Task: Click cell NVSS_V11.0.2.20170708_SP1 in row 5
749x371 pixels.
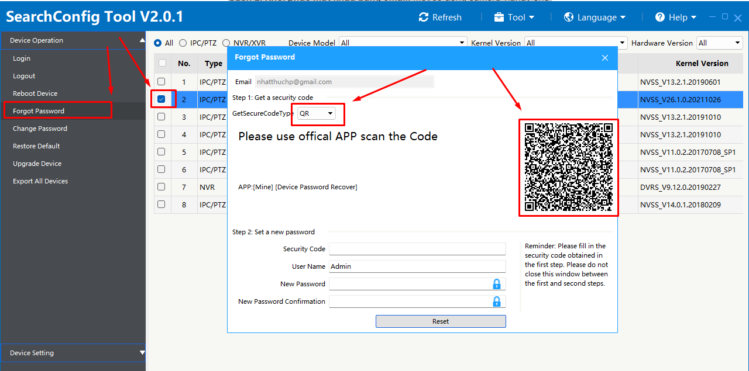Action: 688,152
